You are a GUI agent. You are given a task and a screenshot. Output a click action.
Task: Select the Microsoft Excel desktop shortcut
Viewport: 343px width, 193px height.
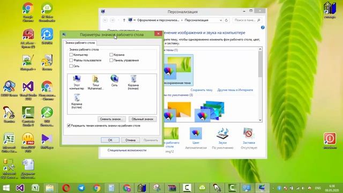9,143
